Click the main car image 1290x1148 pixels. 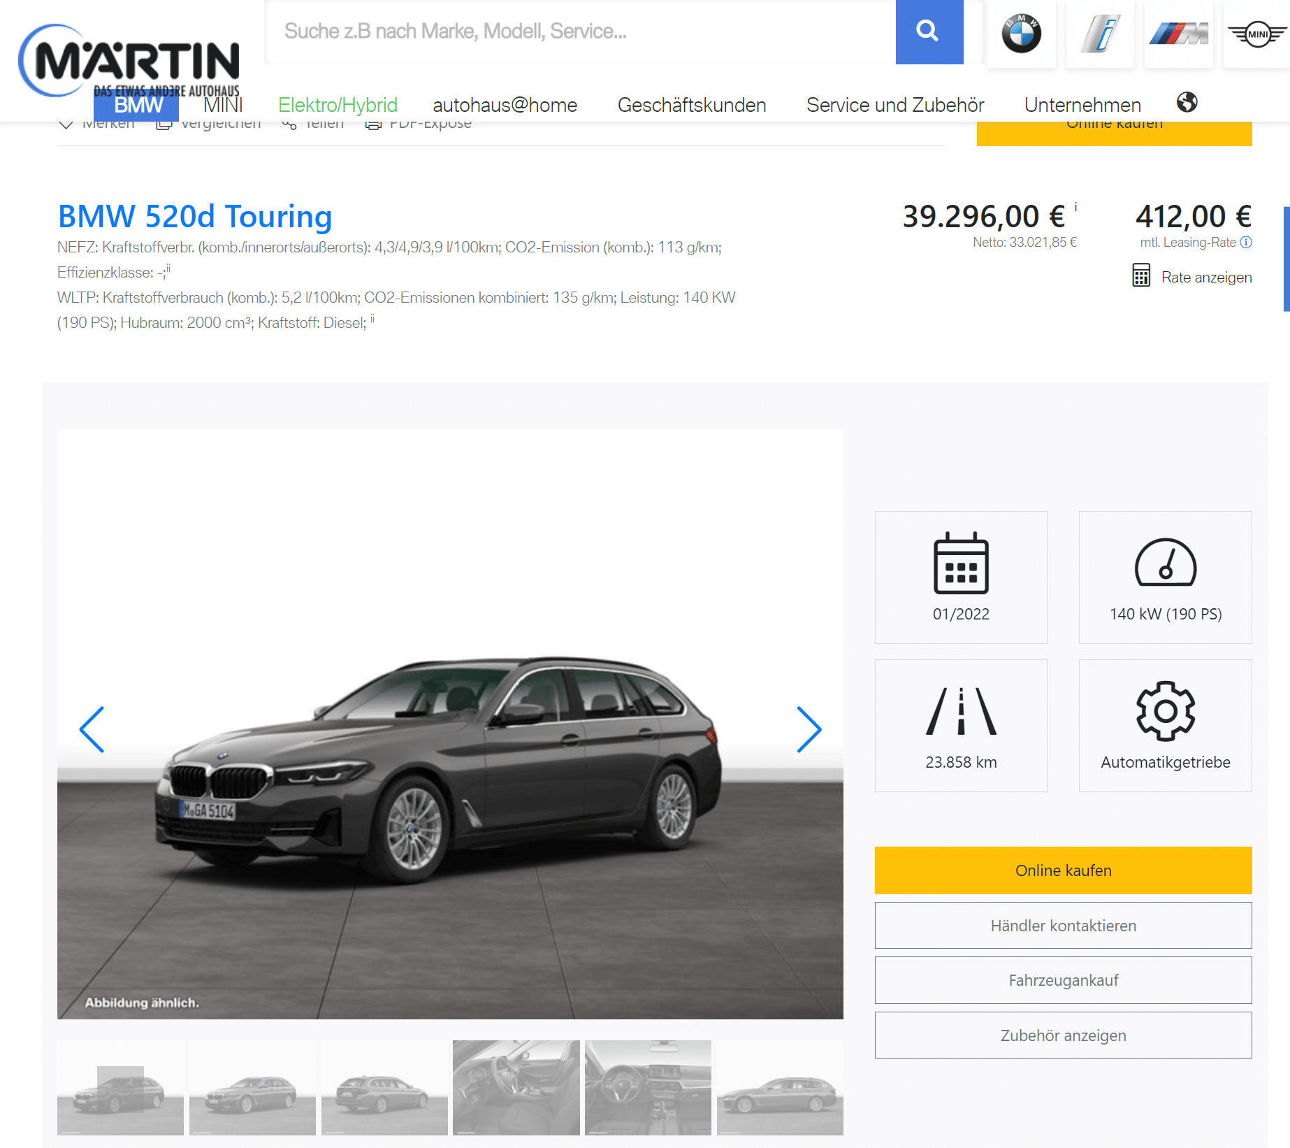450,724
